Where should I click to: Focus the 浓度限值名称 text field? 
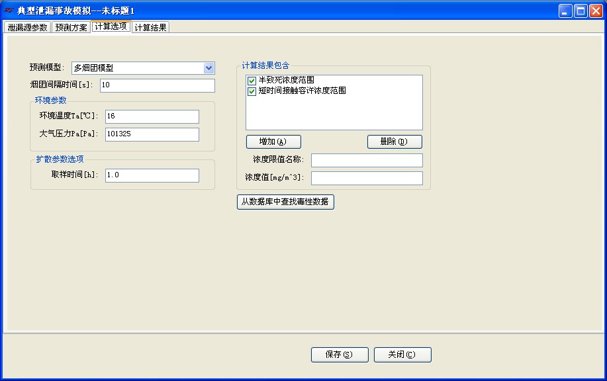[x=367, y=160]
